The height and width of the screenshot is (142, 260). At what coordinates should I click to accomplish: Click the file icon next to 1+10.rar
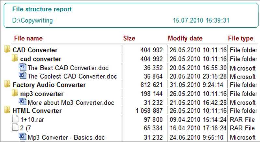tap(15, 119)
